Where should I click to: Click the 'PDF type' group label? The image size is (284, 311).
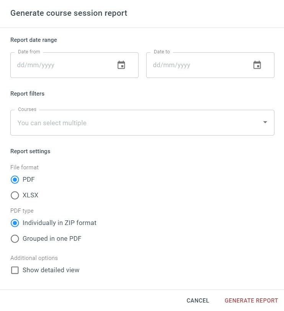coord(22,211)
